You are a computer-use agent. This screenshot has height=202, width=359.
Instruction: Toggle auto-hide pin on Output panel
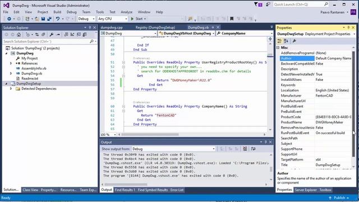pyautogui.click(x=266, y=142)
